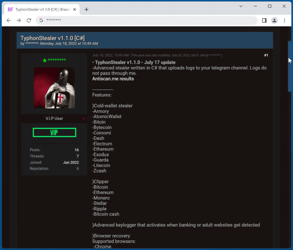Click the Joined date Jun 2022
293x250 pixels.
click(71, 162)
